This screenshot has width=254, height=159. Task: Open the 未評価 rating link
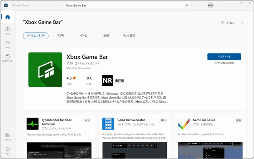coord(119,80)
